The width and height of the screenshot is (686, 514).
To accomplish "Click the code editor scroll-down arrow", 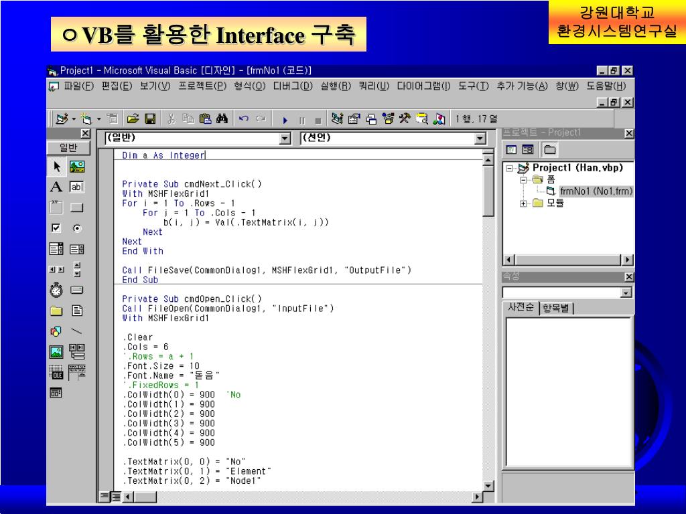I will (488, 486).
